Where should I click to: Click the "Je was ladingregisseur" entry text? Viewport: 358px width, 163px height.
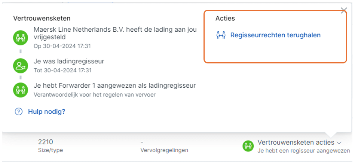[x=69, y=61]
